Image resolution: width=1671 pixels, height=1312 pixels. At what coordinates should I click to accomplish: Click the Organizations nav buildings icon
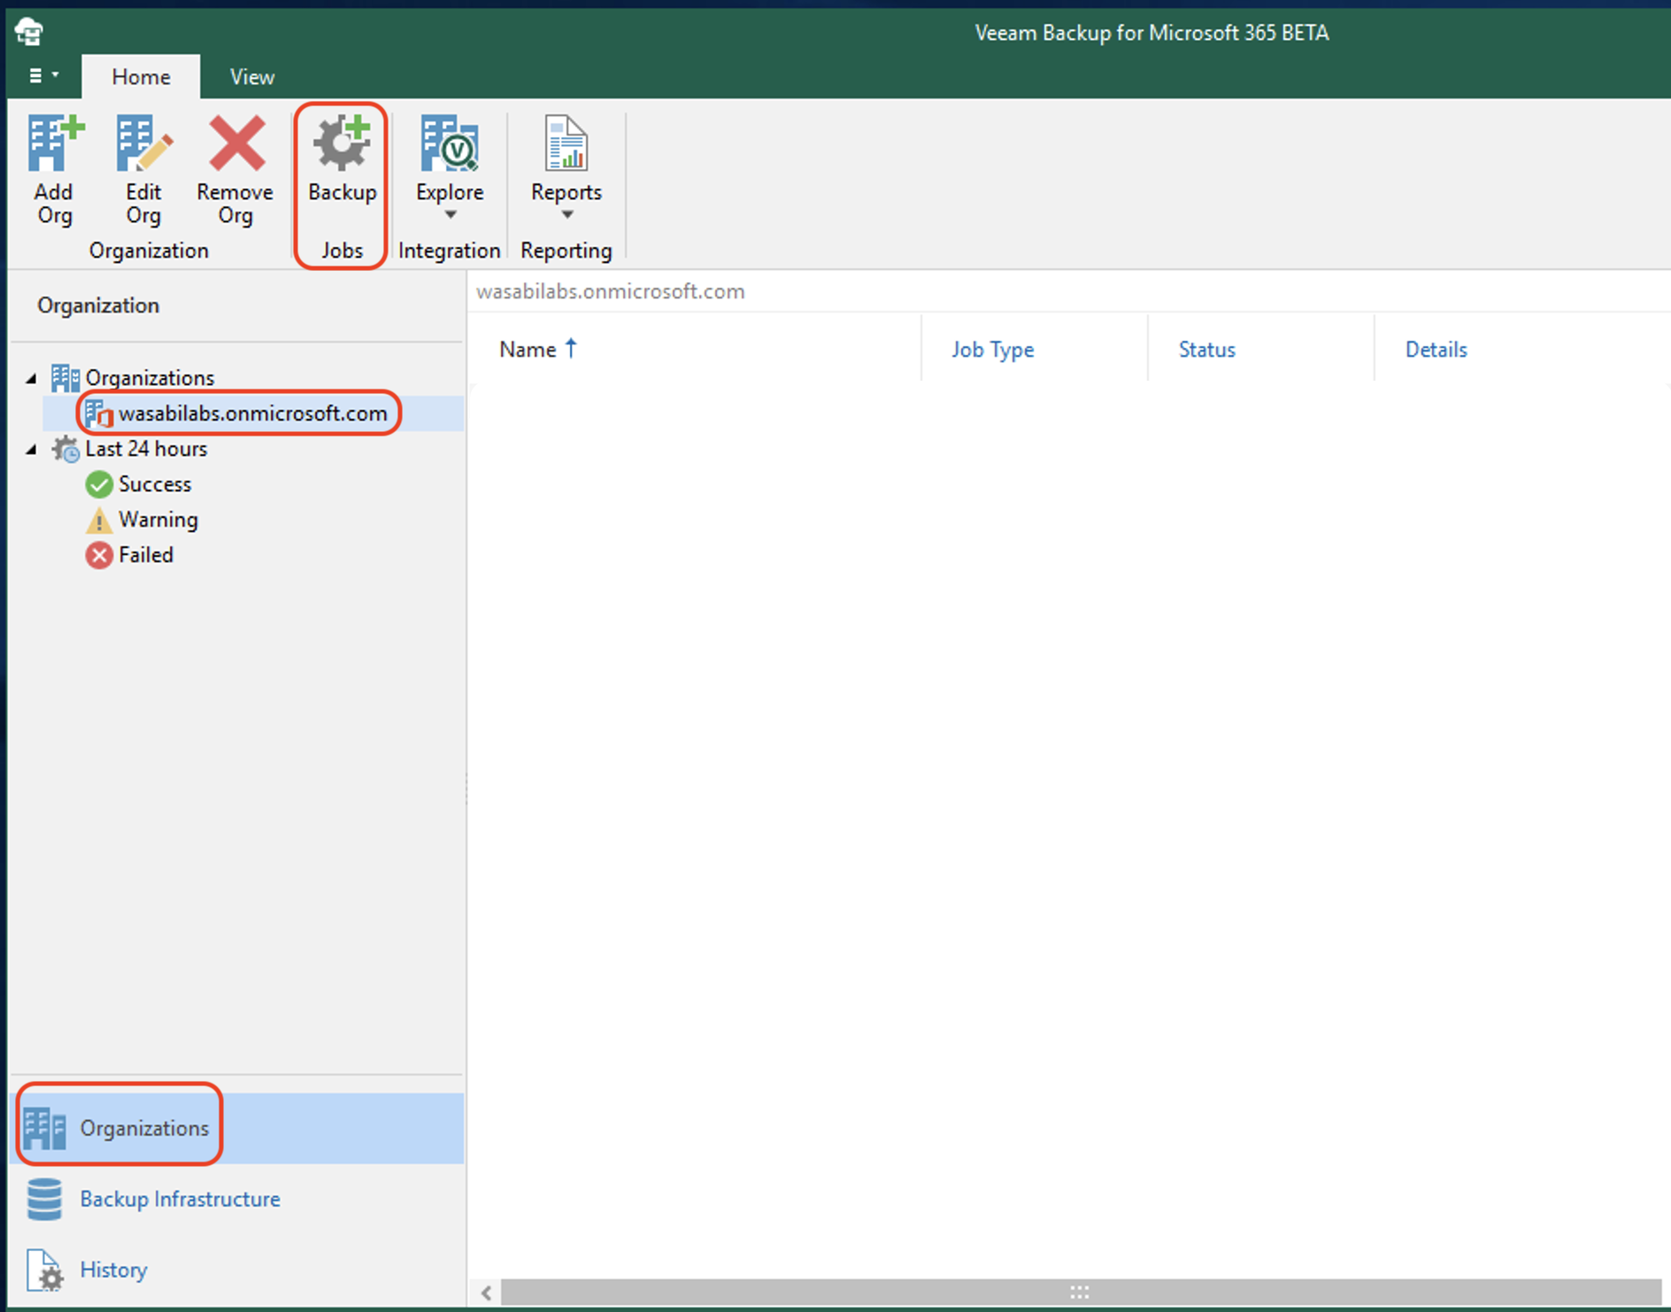(x=44, y=1129)
